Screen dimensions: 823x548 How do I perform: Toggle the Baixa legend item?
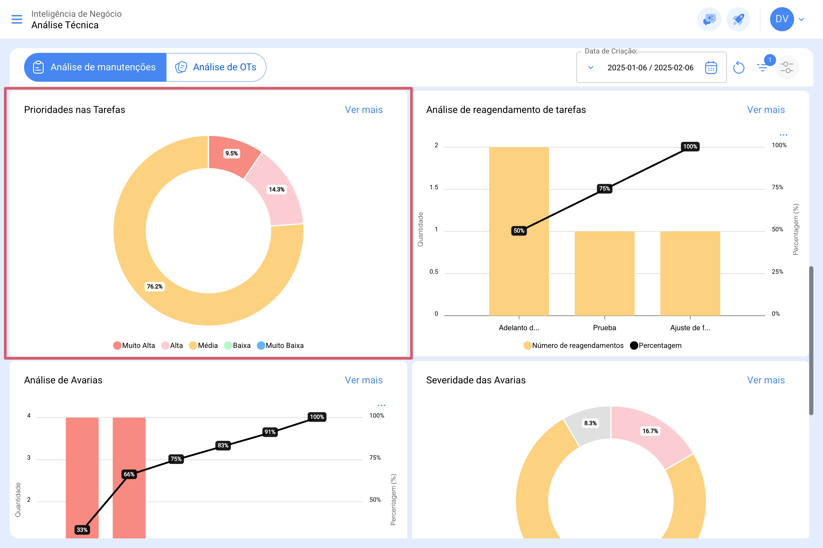coord(237,345)
